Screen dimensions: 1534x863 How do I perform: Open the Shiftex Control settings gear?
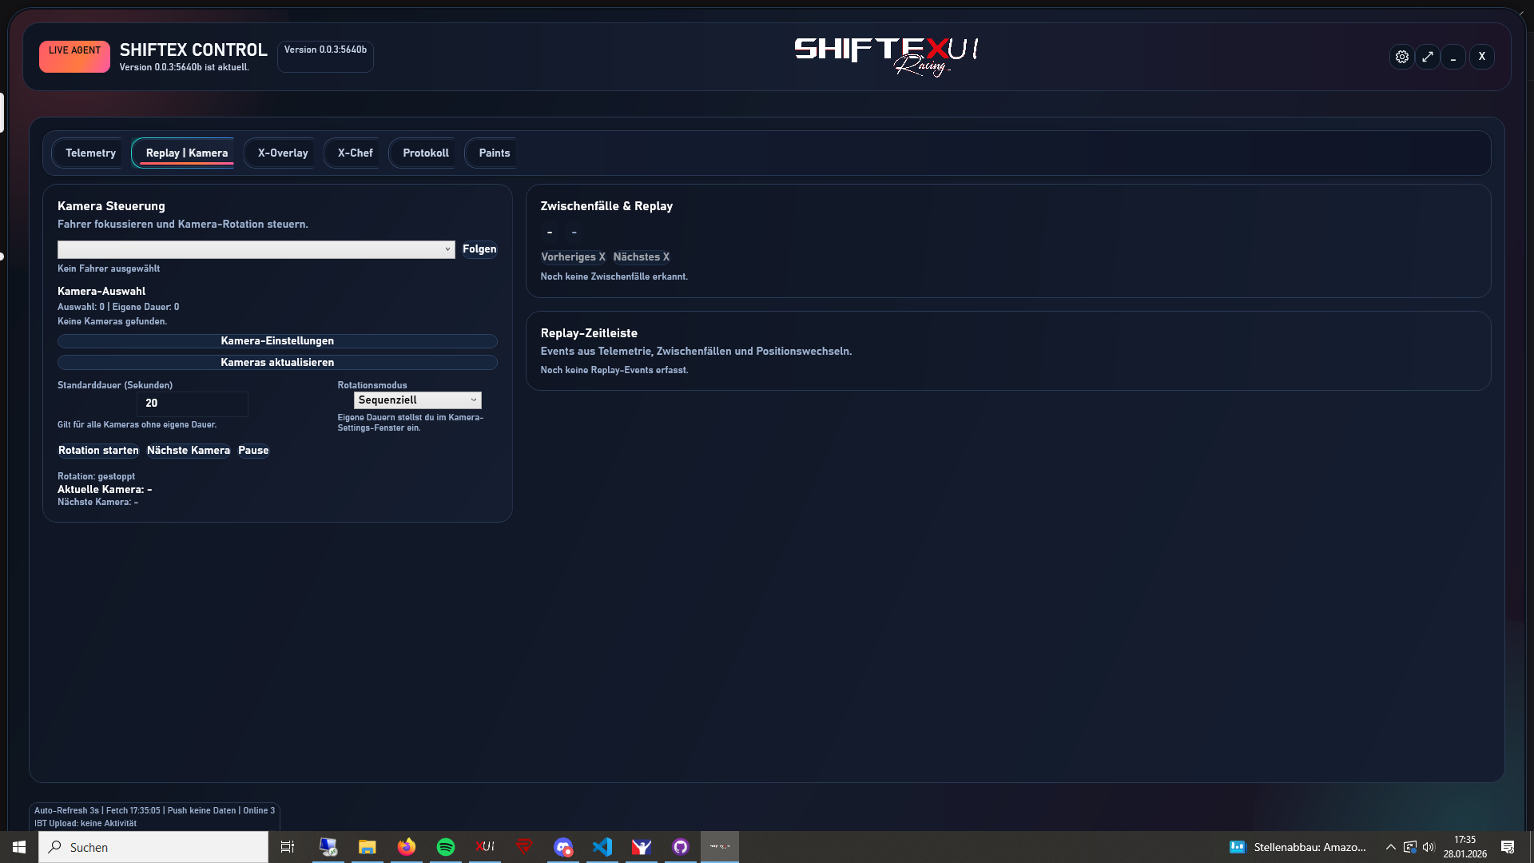1402,57
